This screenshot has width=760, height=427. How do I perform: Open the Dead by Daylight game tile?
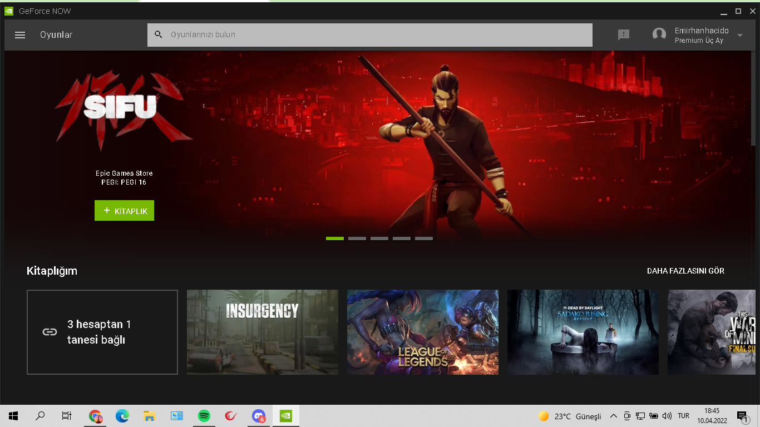(583, 332)
